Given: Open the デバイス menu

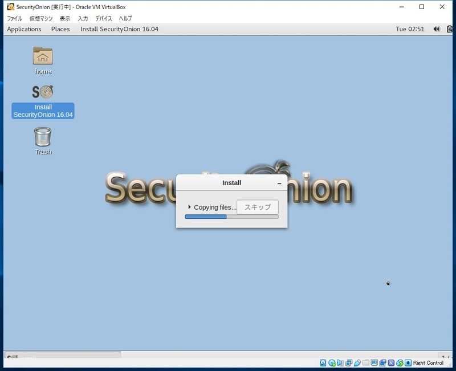Looking at the screenshot, I should click(x=104, y=18).
